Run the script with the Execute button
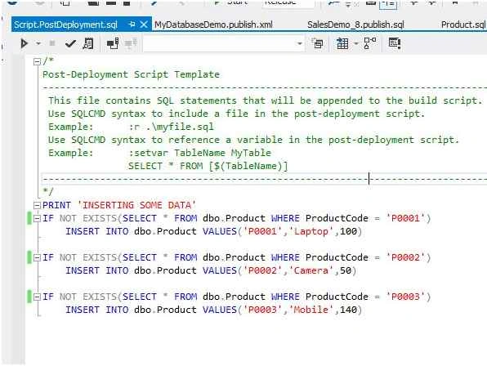Image resolution: width=487 pixels, height=366 pixels. pyautogui.click(x=24, y=43)
